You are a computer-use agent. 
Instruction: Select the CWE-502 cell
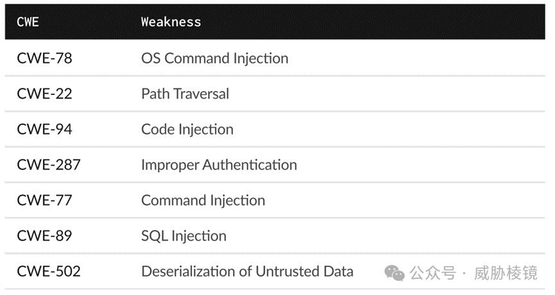click(49, 272)
